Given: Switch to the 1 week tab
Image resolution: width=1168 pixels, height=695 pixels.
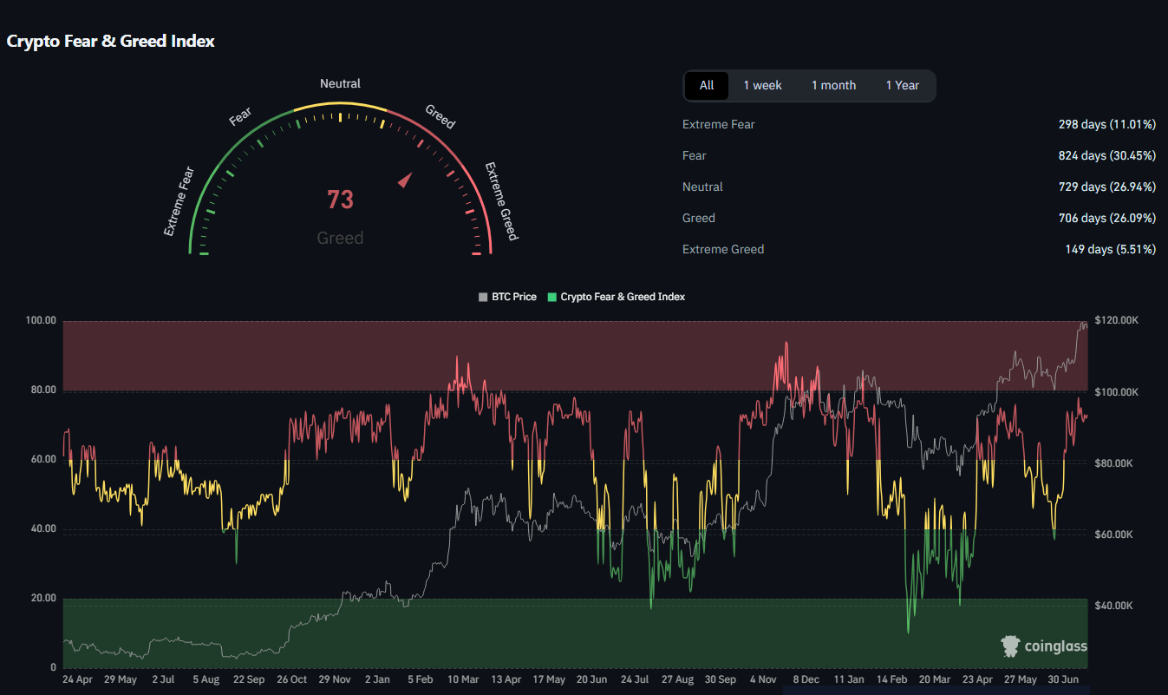Looking at the screenshot, I should (762, 85).
